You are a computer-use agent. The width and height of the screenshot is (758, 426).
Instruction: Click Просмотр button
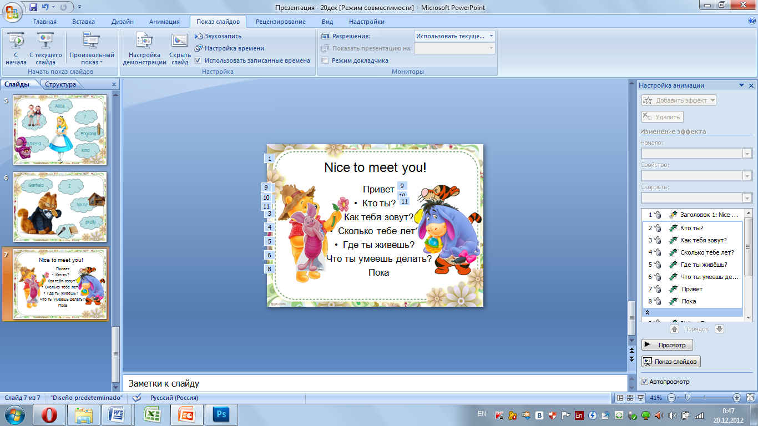coord(667,345)
